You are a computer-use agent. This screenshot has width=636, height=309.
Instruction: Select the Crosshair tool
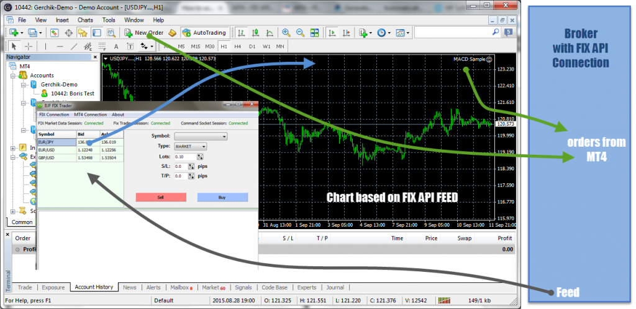tap(28, 46)
